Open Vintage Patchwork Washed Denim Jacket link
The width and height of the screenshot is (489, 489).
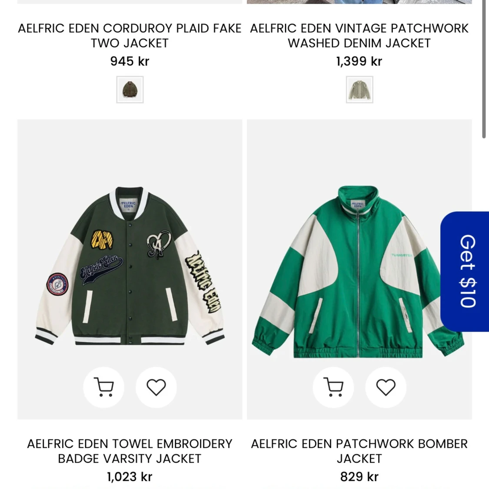point(359,36)
